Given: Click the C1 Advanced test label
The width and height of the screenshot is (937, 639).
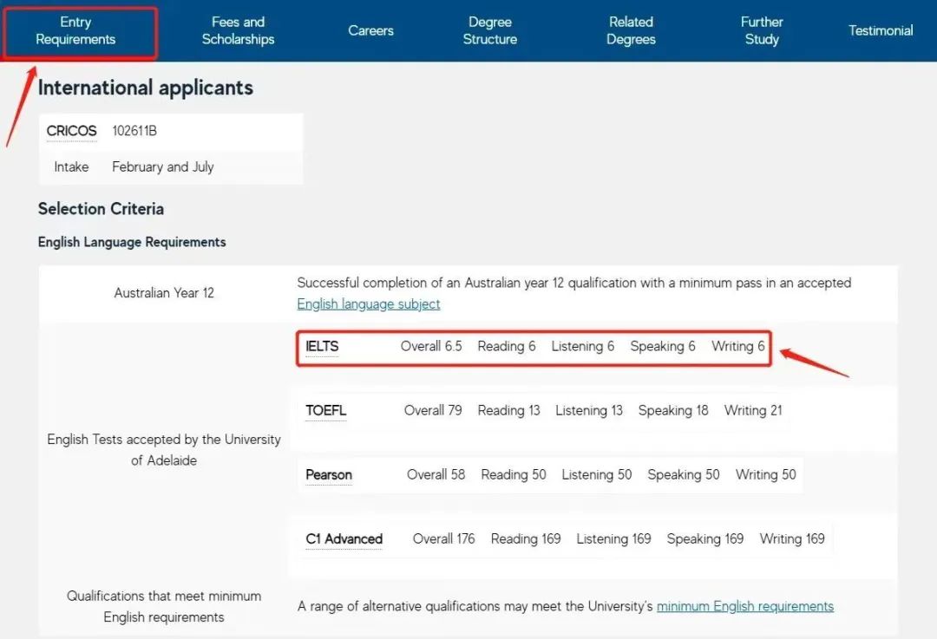Looking at the screenshot, I should tap(344, 538).
